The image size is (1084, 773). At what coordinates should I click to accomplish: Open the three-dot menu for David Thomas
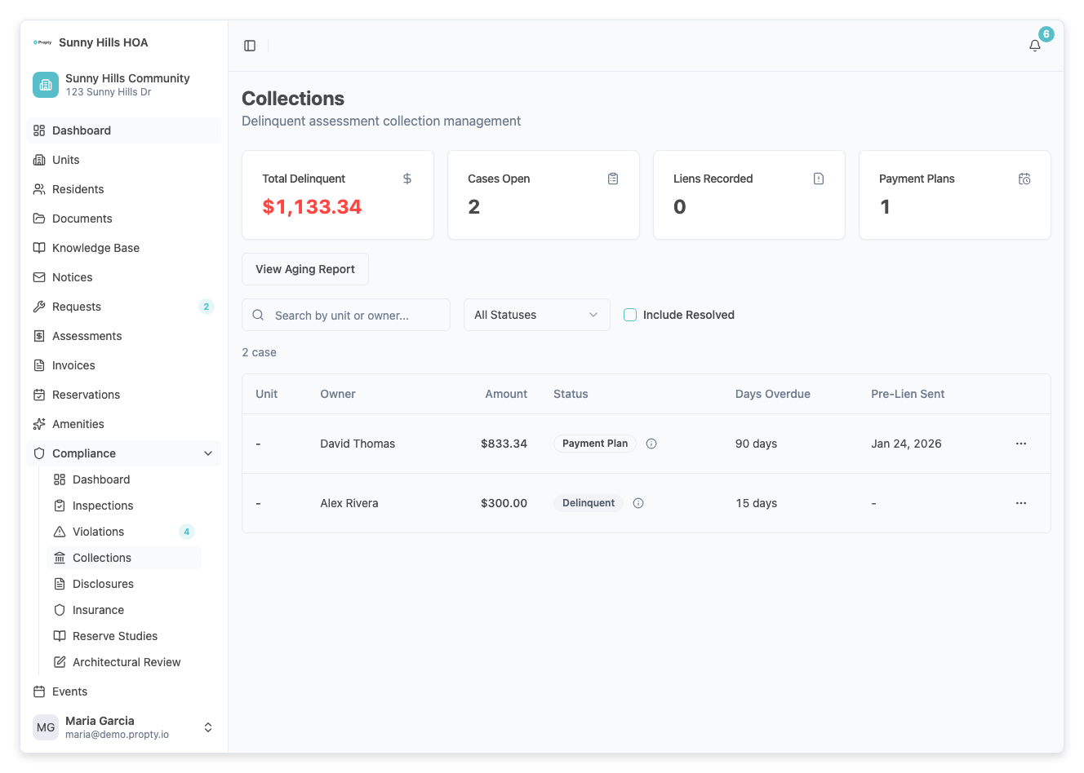click(x=1020, y=444)
